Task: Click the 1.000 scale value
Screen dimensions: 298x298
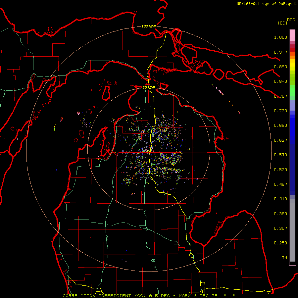Action: point(280,37)
